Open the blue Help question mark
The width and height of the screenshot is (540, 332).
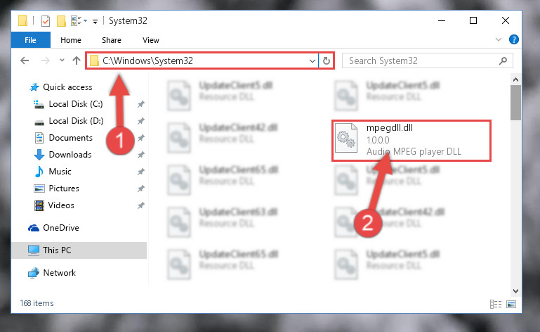click(x=514, y=39)
